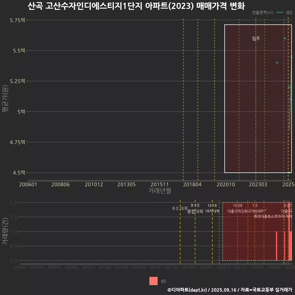Click 201511 on the price chart x-axis
The height and width of the screenshot is (295, 295).
[159, 184]
